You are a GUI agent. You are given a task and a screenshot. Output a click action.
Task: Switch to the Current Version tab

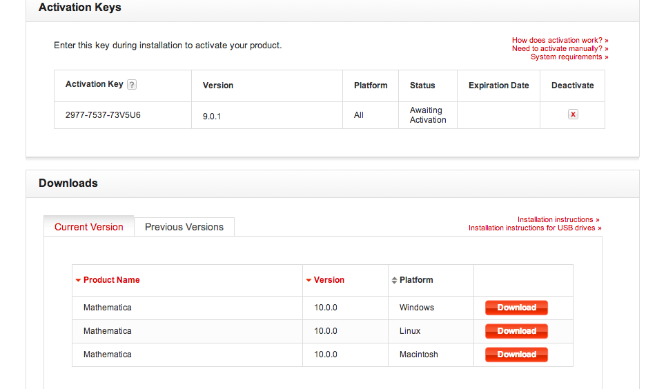coord(89,227)
